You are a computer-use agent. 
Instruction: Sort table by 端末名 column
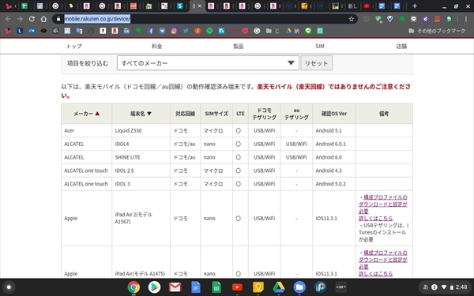(x=141, y=114)
